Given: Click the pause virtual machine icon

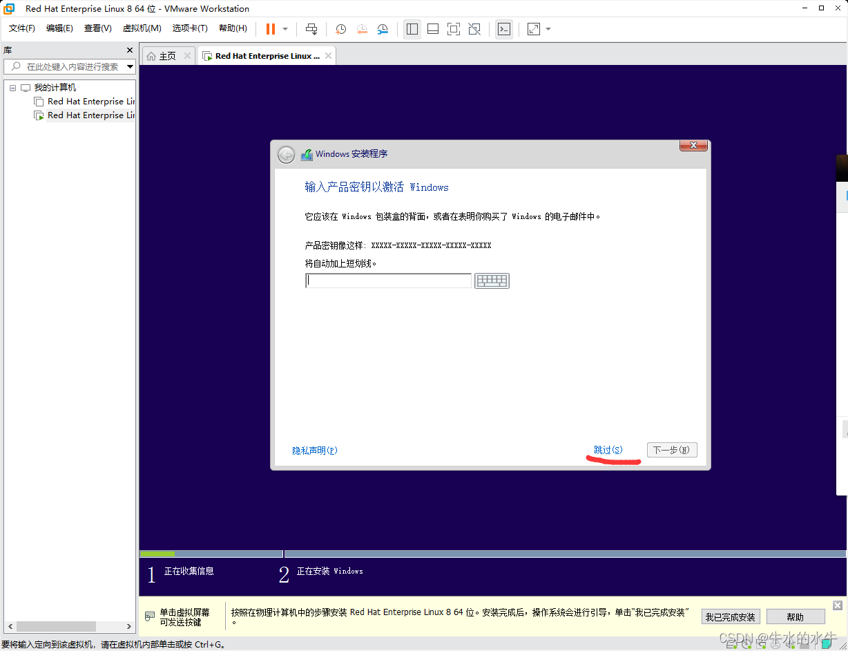Looking at the screenshot, I should [x=271, y=29].
